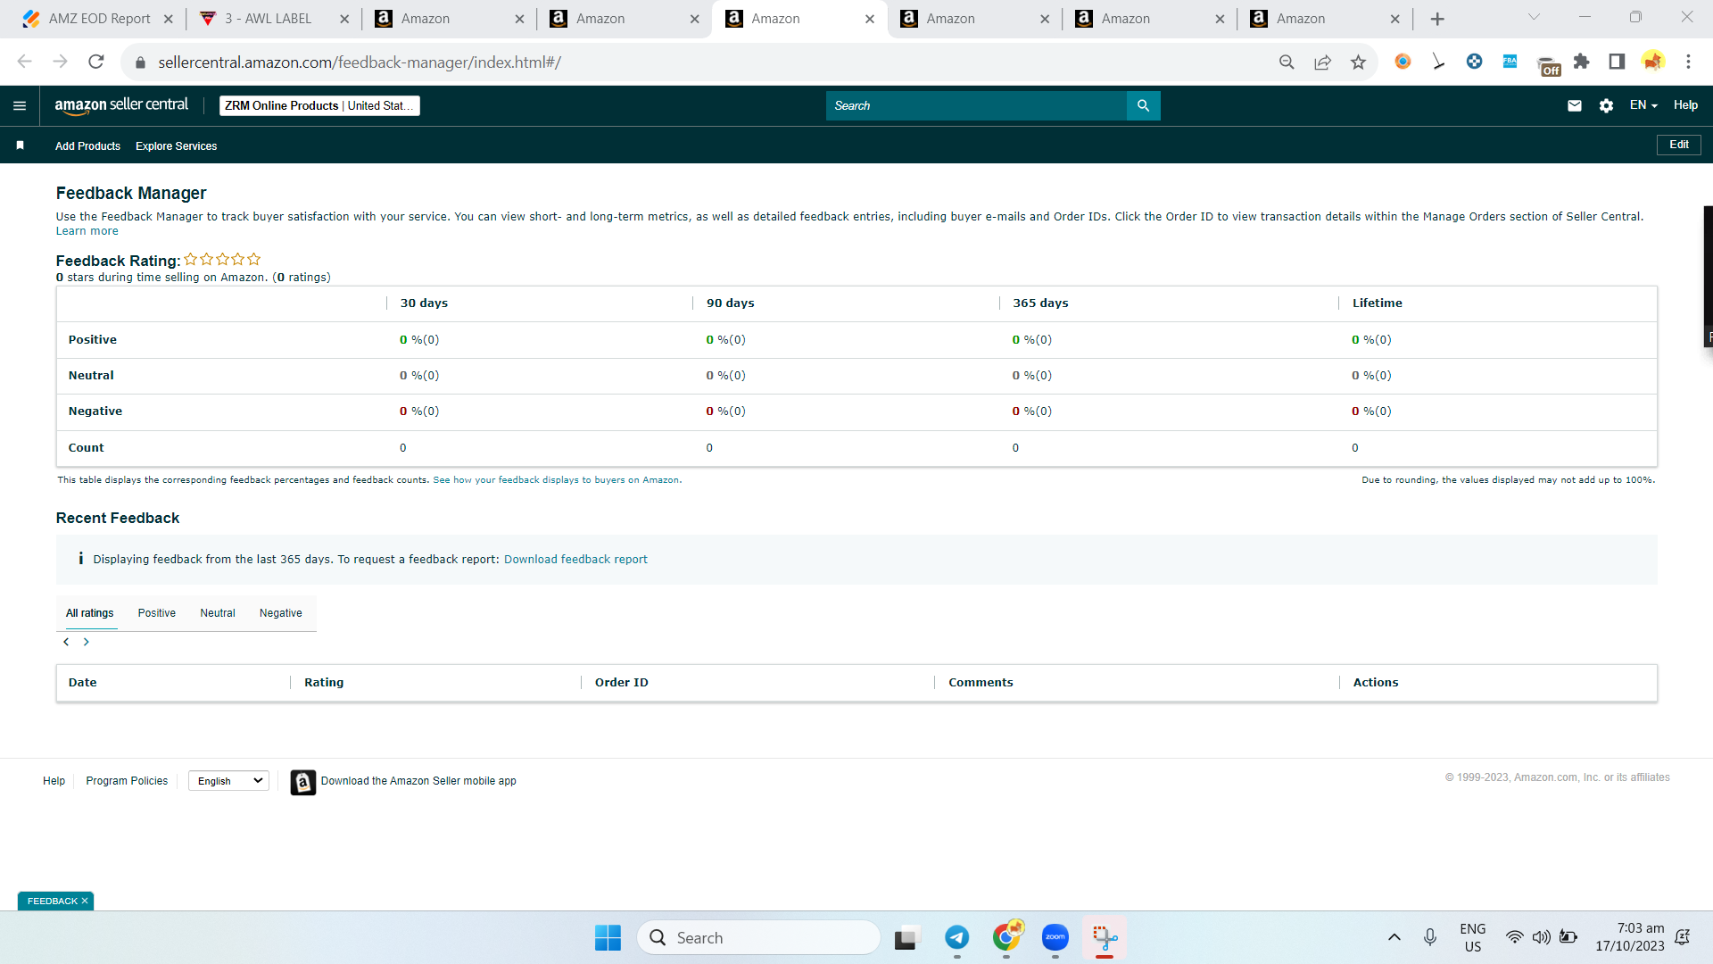Open the Seller Central hamburger menu

click(x=20, y=105)
